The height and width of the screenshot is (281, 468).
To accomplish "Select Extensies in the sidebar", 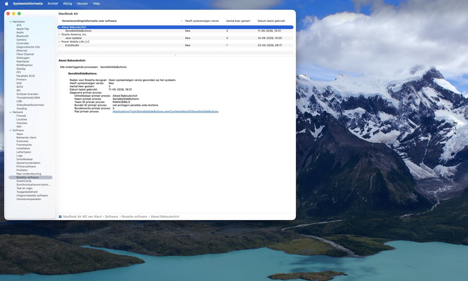I will tap(22, 141).
